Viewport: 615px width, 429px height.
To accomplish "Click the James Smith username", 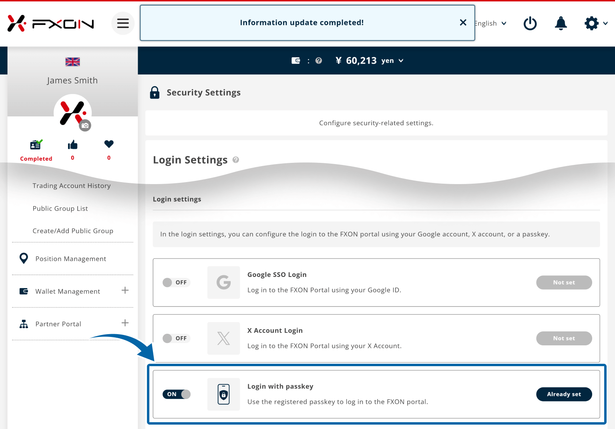I will click(72, 80).
